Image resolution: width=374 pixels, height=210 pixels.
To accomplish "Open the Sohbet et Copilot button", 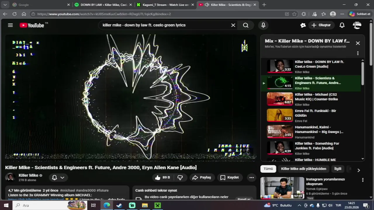I will click(360, 14).
